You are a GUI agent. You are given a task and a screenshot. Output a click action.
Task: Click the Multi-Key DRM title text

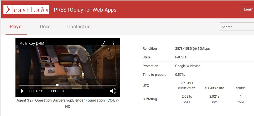point(32,43)
